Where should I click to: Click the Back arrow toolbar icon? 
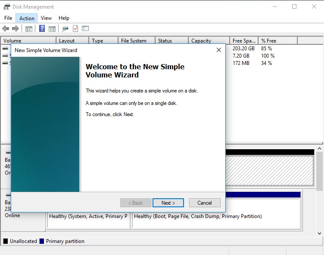(x=6, y=29)
